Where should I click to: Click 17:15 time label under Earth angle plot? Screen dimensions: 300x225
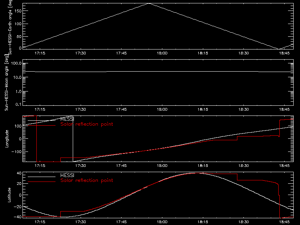tap(40, 53)
